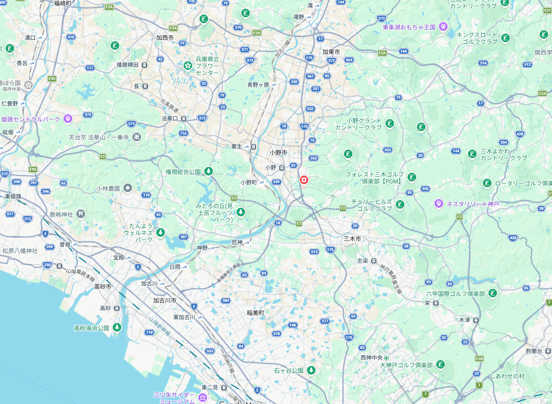Click the 稲美町 town label
The height and width of the screenshot is (404, 552).
coord(255,313)
